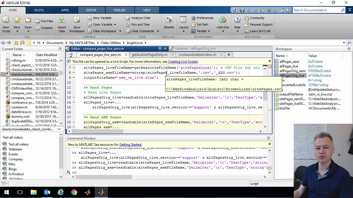Screen dimensions: 353x198
Task: Click the Add-Ons icon
Action: [223, 20]
